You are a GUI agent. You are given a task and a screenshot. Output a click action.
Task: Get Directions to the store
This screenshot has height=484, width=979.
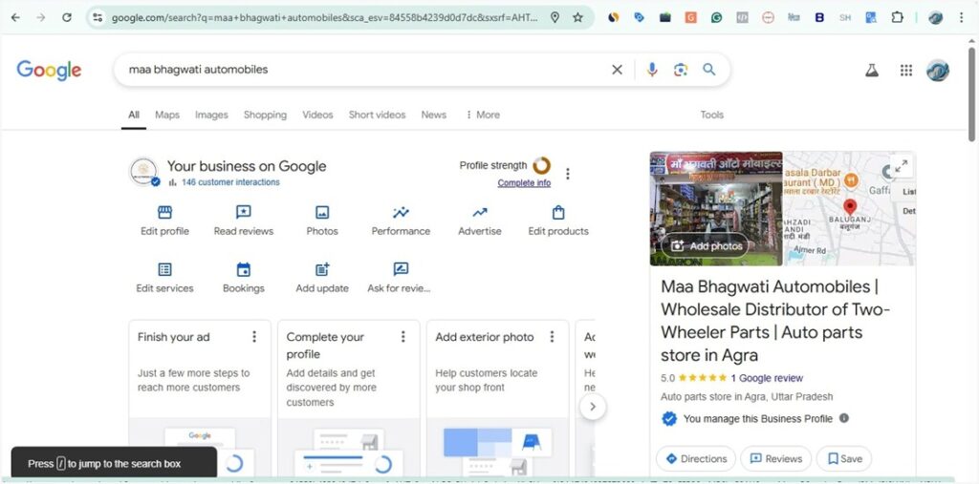coord(696,458)
